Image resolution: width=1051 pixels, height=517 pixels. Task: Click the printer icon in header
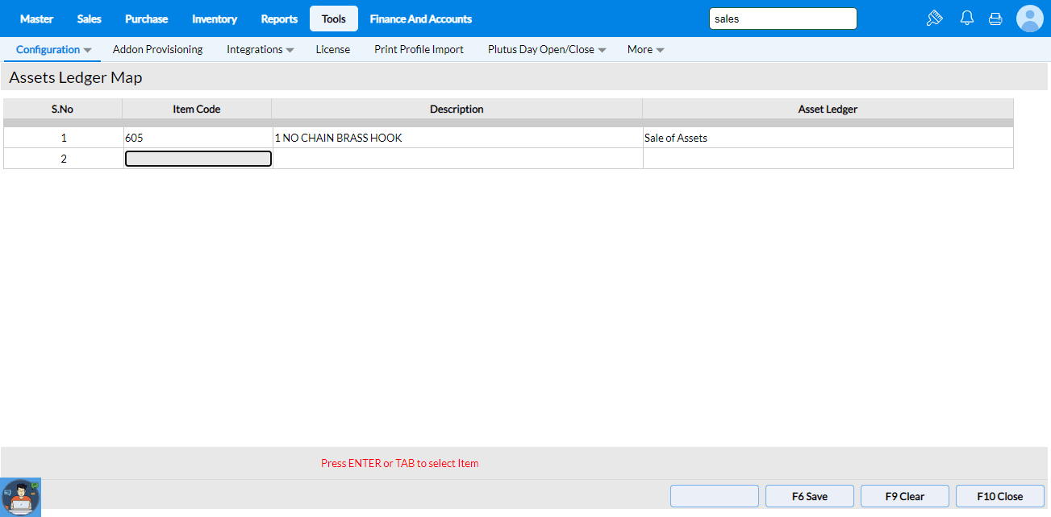pyautogui.click(x=995, y=19)
